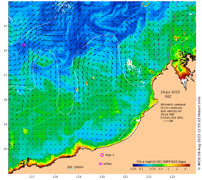Image resolution: width=202 pixels, height=180 pixels.
Task: Click the '29-Jul-2023' date label
Action: [x=170, y=92]
